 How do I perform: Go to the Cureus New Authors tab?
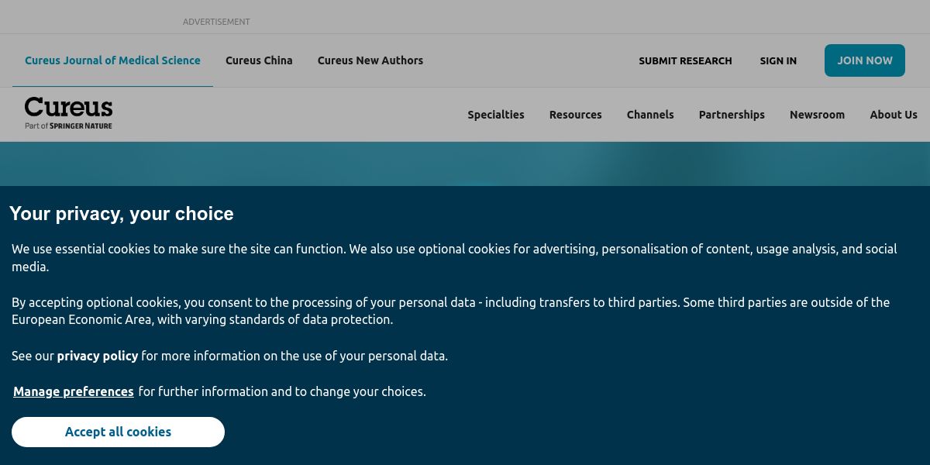pos(370,60)
